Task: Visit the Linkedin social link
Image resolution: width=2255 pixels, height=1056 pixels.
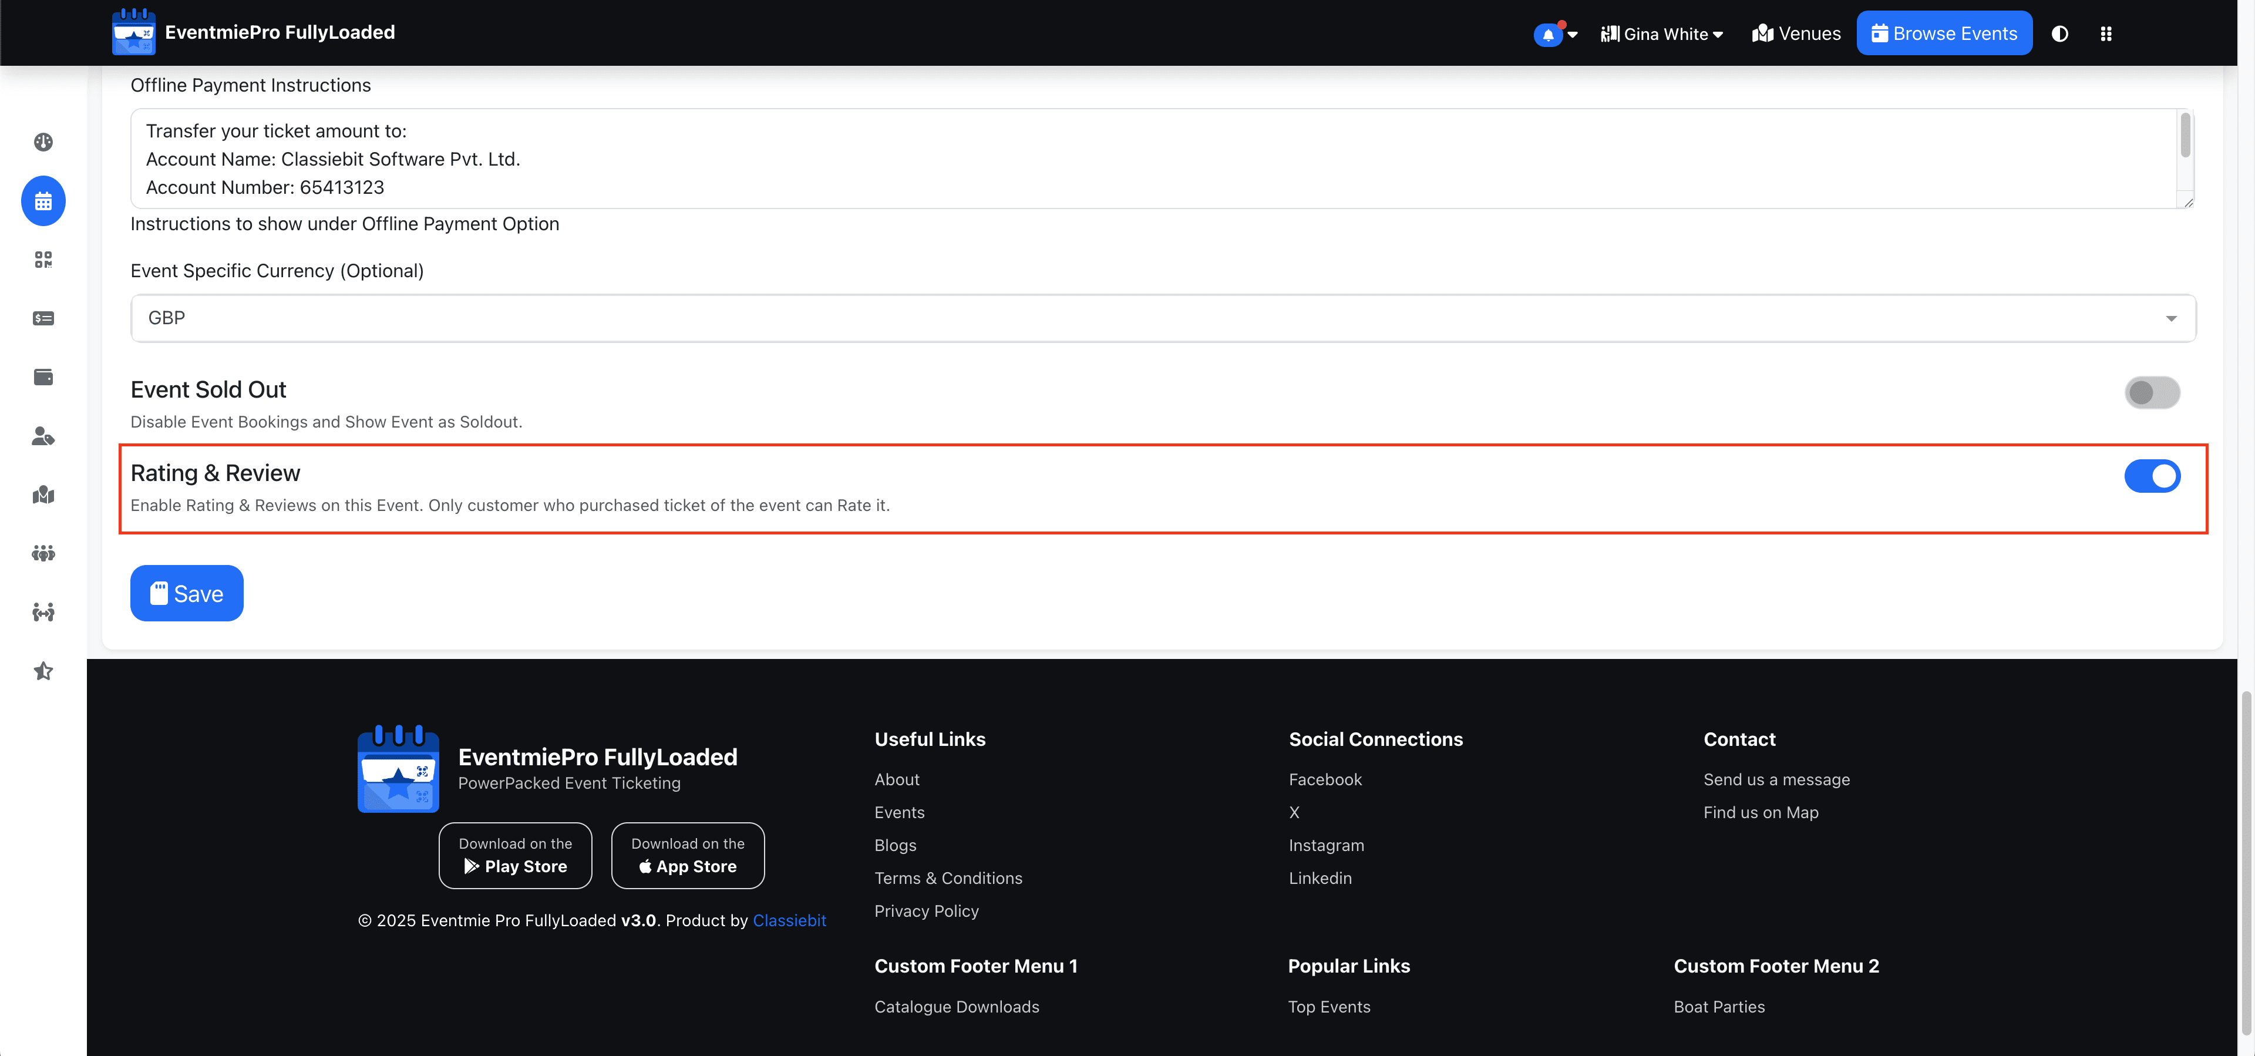Action: tap(1319, 877)
